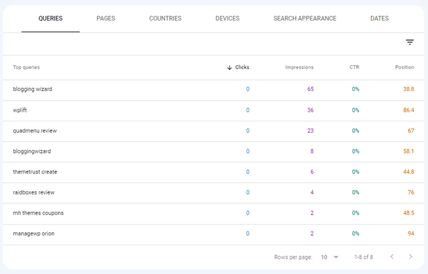Screen dimensions: 428x274
Task: Select the 'wplift' query
Action: 20,110
